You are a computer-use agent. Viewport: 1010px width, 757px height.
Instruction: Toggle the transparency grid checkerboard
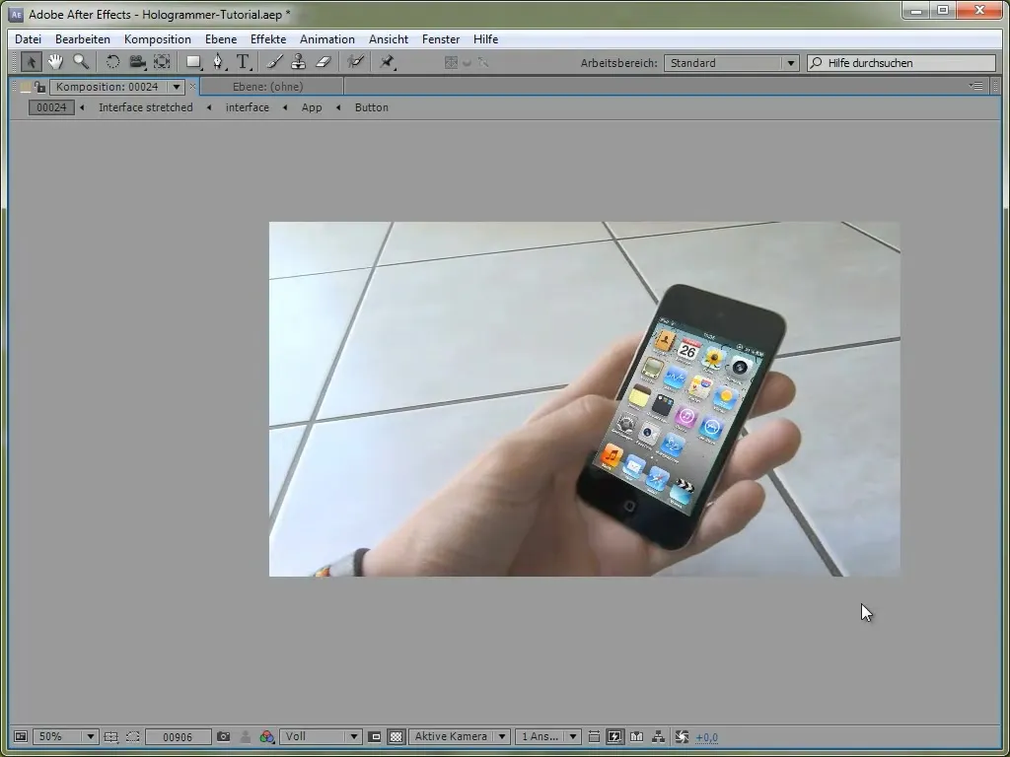[x=397, y=736]
